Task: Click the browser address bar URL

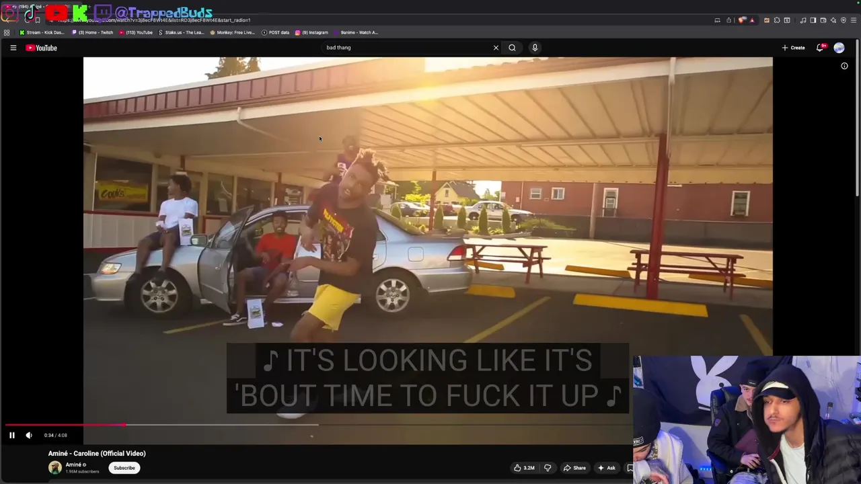Action: point(155,20)
